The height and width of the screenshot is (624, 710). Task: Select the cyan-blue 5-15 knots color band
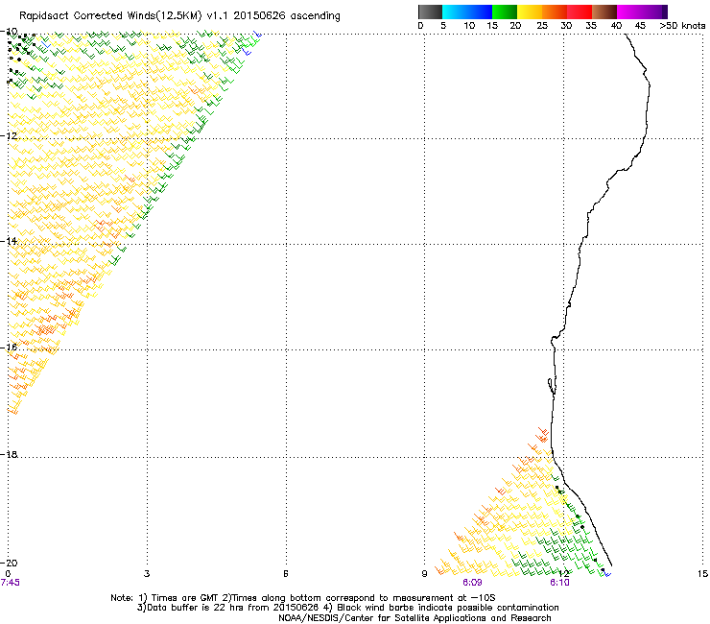(467, 12)
